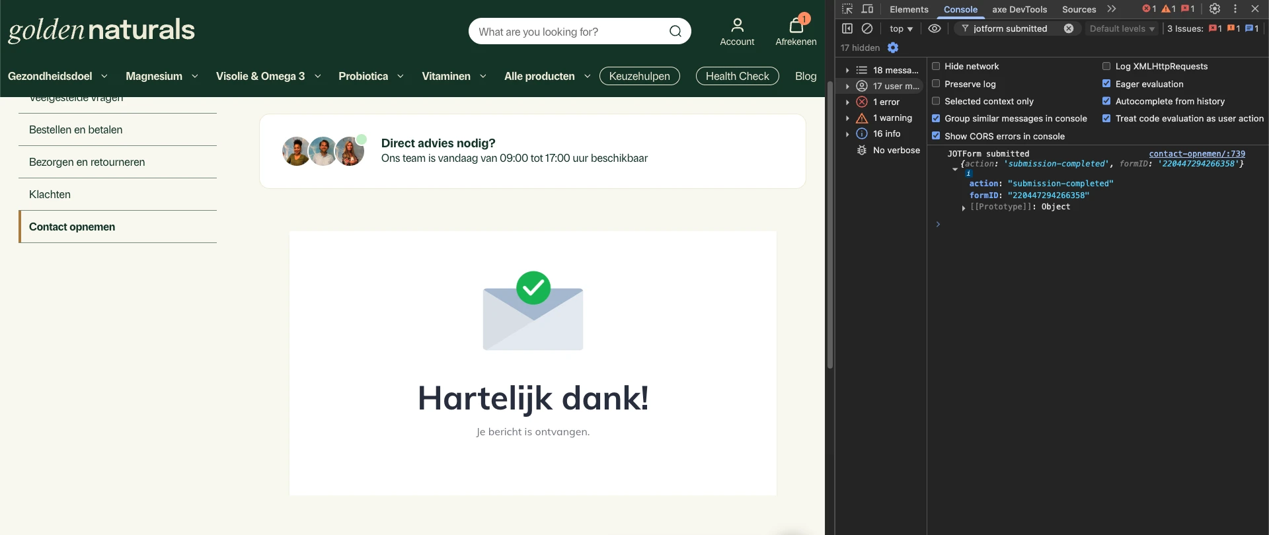
Task: Click the search magnifier icon
Action: [675, 31]
